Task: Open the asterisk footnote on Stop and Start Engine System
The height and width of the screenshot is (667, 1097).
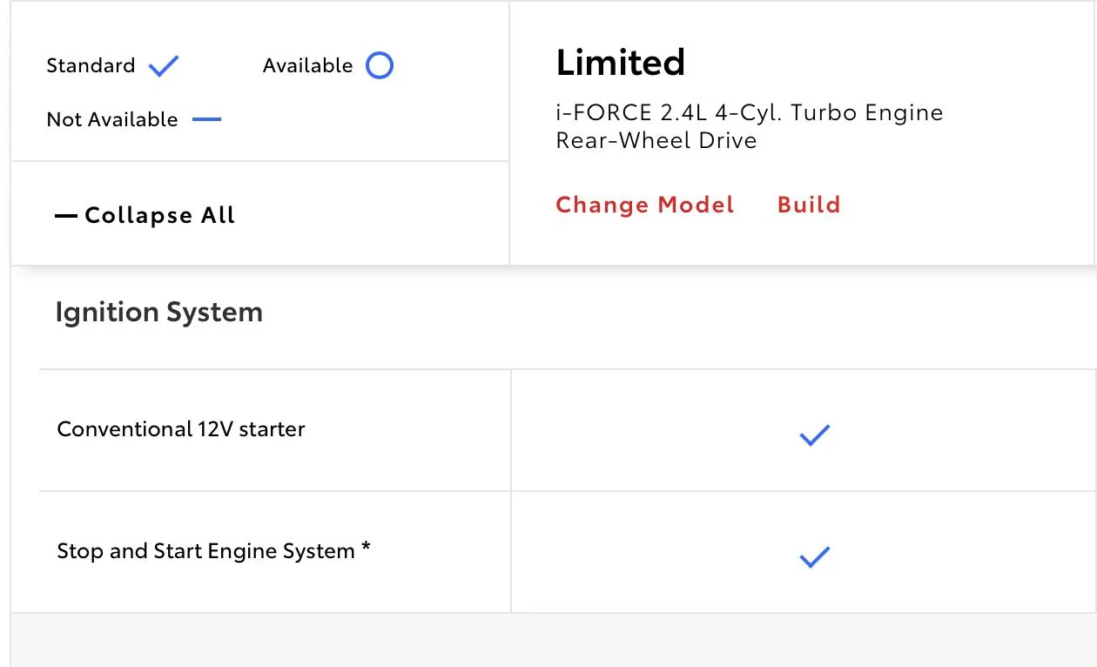Action: point(367,548)
